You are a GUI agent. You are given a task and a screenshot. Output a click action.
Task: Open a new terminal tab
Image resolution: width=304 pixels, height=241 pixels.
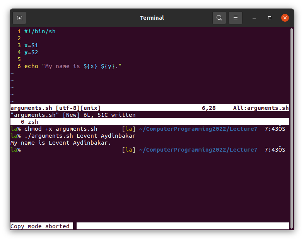tap(19, 18)
